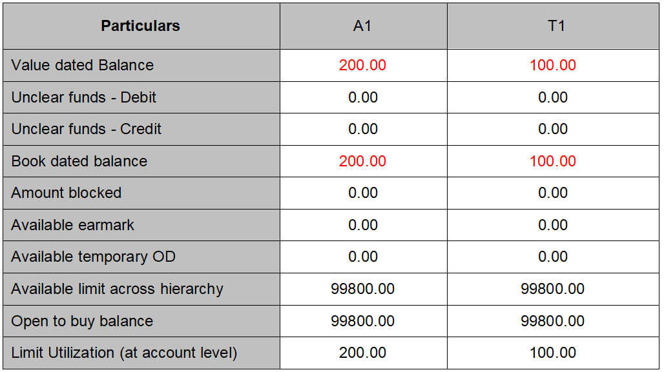Select the T1 column header
Image resolution: width=664 pixels, height=372 pixels.
553,26
